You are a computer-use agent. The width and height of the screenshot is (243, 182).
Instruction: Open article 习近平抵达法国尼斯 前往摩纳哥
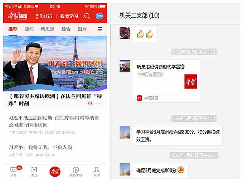(54, 121)
